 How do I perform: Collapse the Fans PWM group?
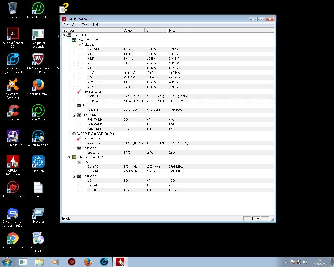tap(74, 115)
